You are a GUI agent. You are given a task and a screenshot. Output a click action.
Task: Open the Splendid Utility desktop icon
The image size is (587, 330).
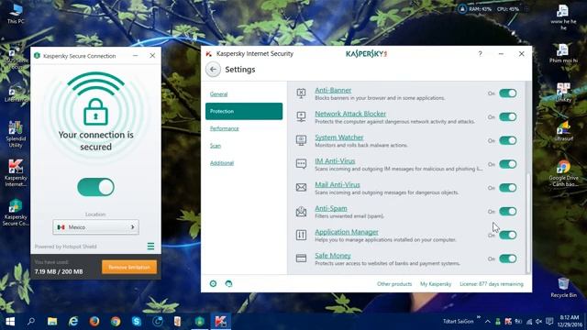(x=16, y=134)
